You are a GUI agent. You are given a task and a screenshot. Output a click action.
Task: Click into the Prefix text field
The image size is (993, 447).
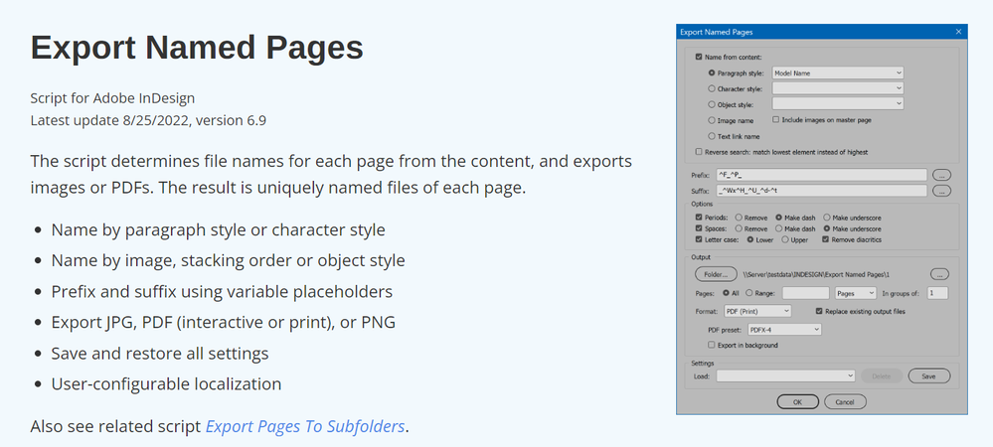821,175
